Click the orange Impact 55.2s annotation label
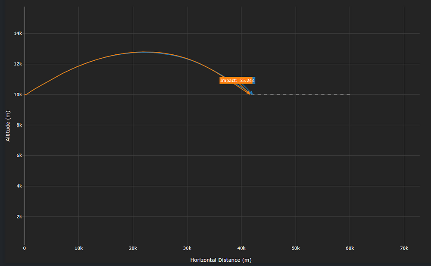 pyautogui.click(x=236, y=81)
